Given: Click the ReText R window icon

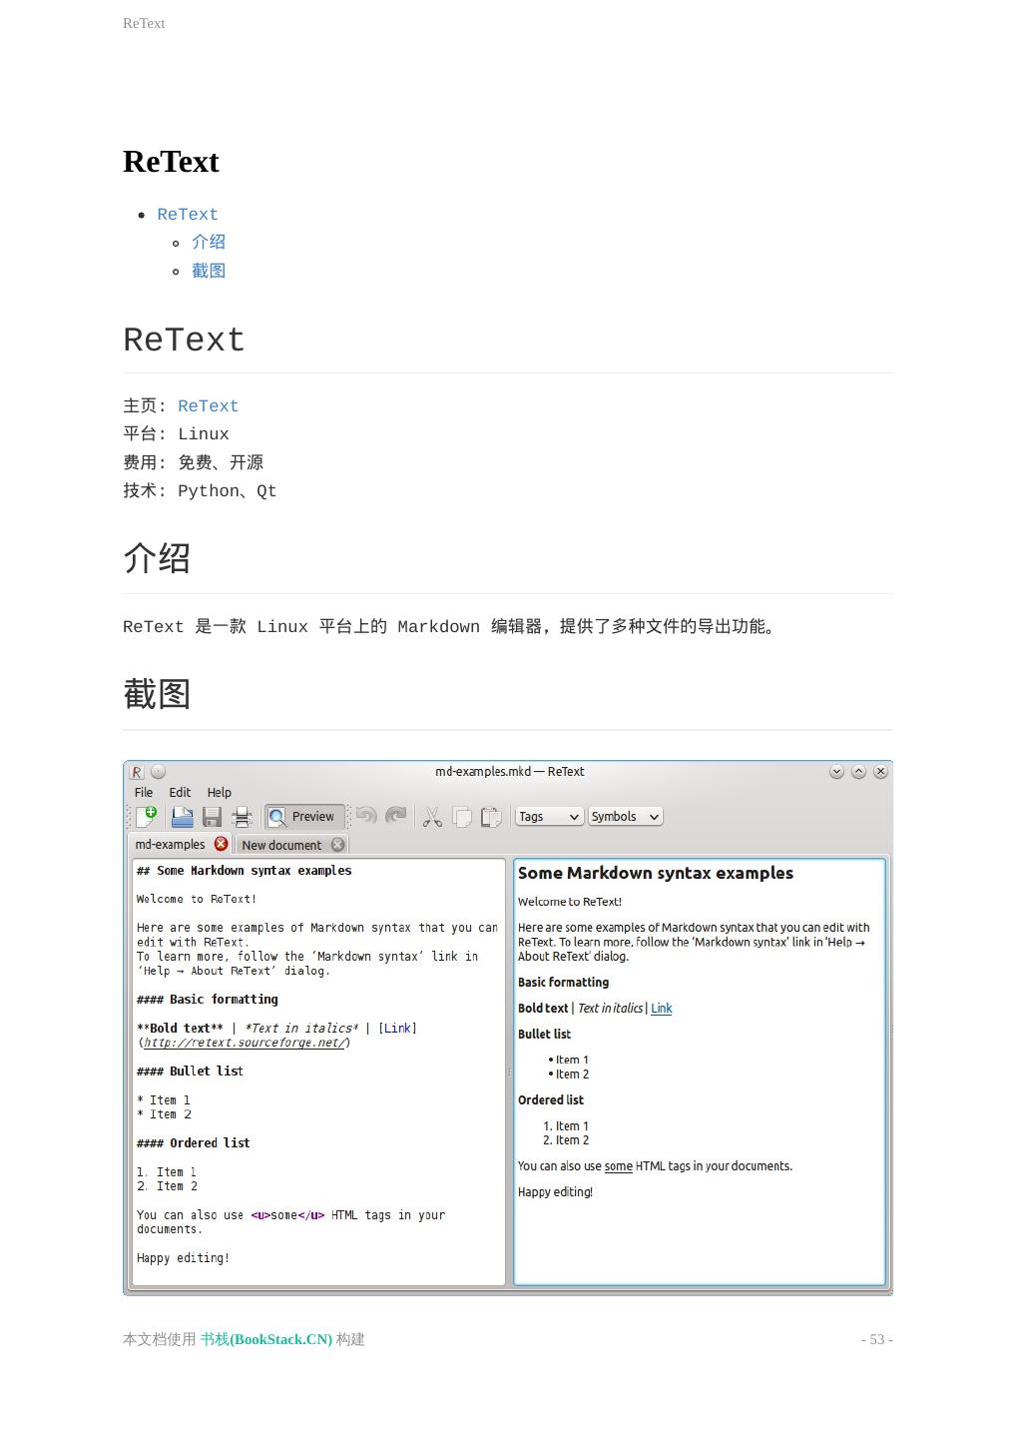Looking at the screenshot, I should 137,772.
